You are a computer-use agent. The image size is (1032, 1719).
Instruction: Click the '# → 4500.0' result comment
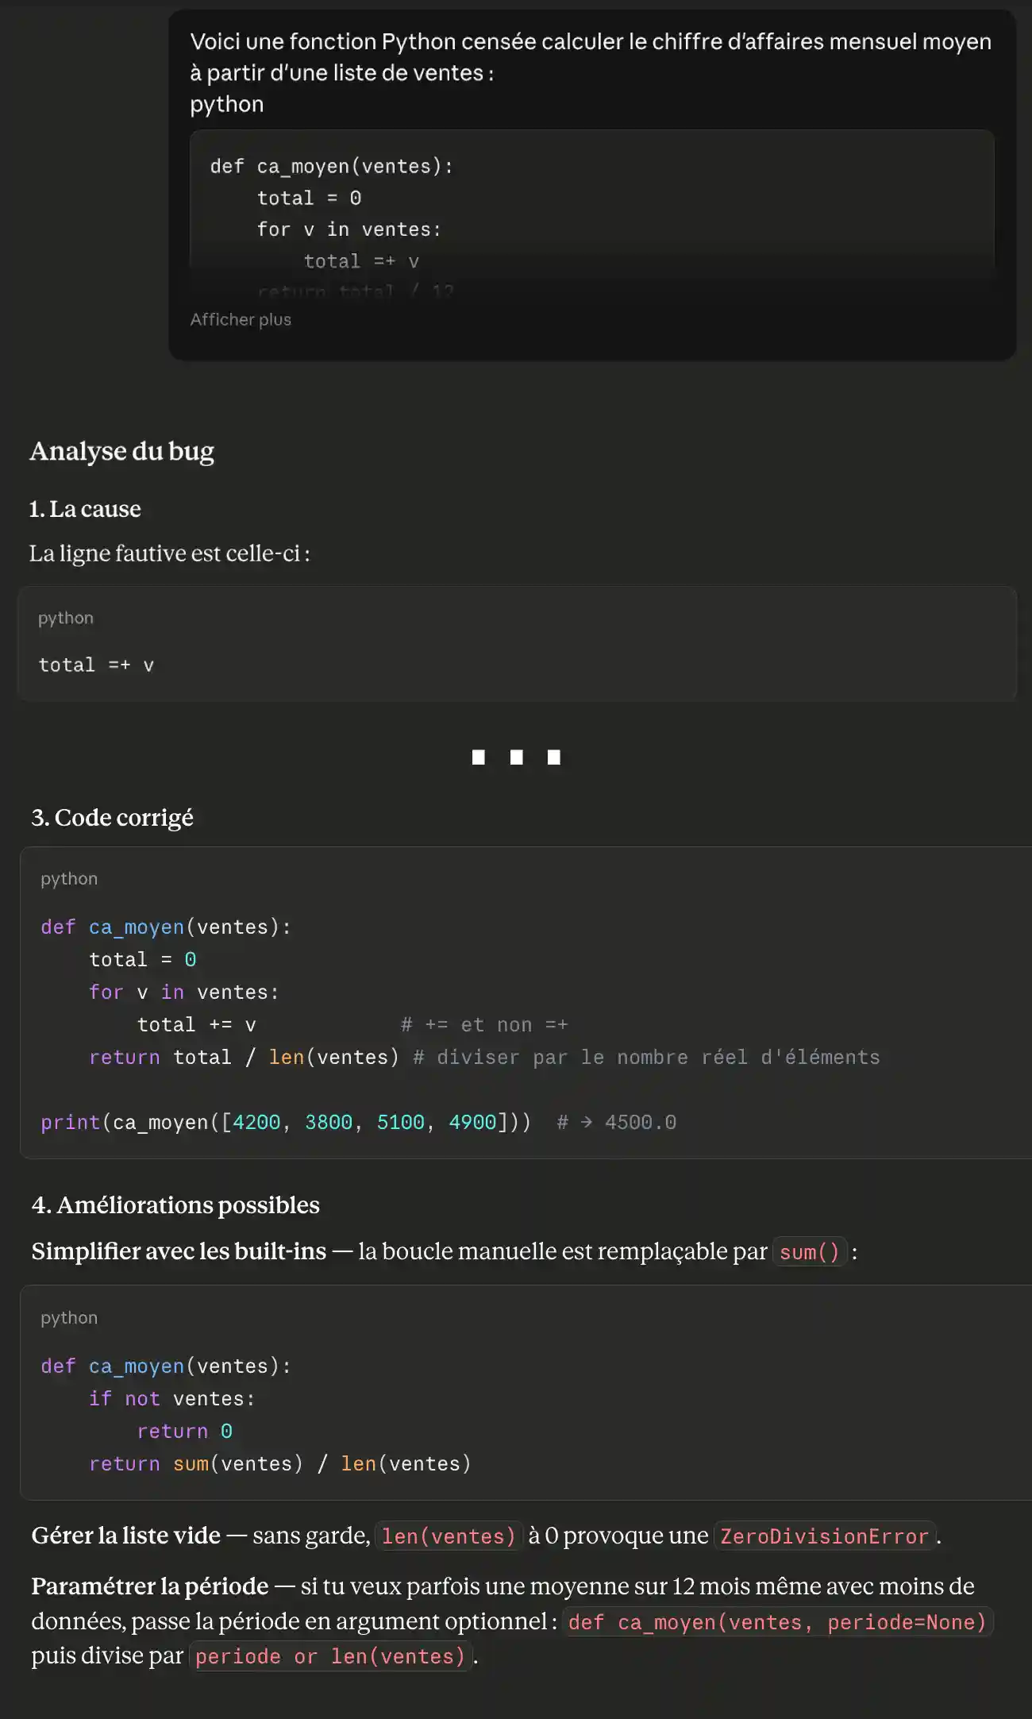tap(617, 1123)
